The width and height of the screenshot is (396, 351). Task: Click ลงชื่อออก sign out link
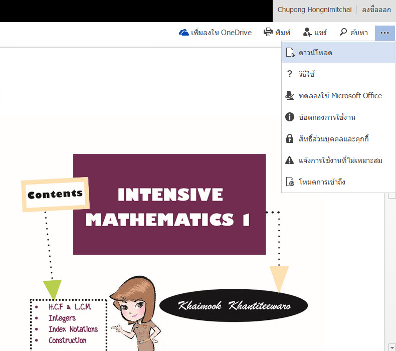[x=376, y=10]
